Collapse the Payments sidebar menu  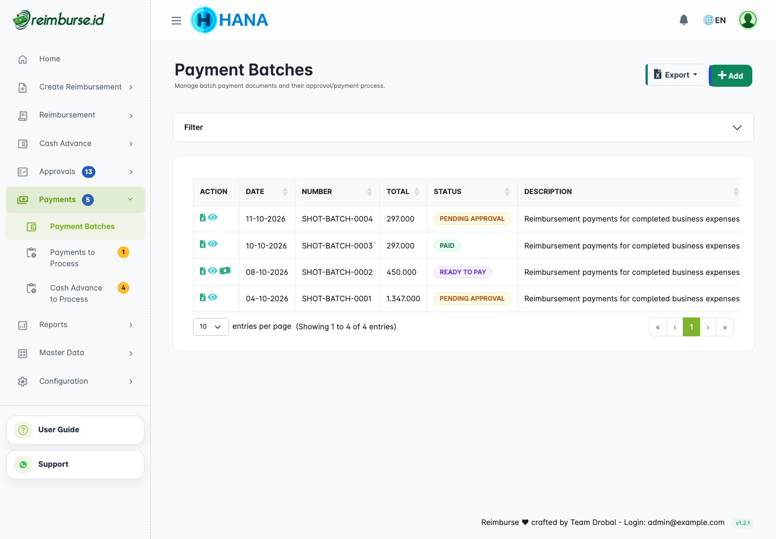click(75, 199)
